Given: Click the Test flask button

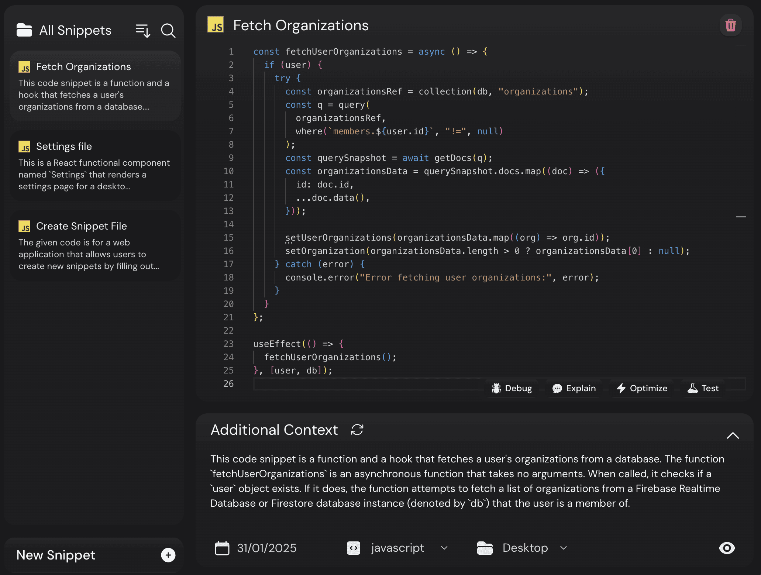Looking at the screenshot, I should point(703,388).
